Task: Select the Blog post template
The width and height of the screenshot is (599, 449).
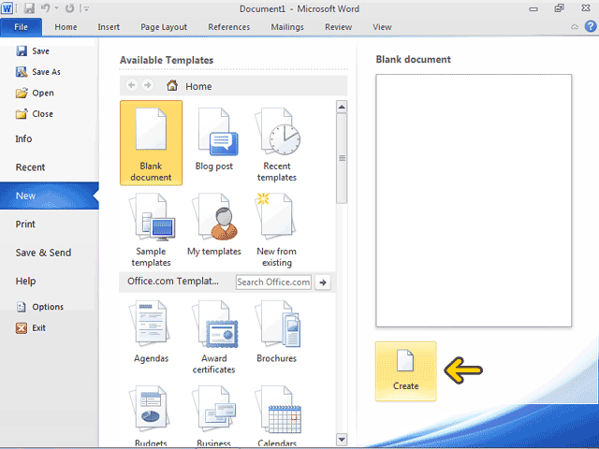Action: click(x=214, y=139)
